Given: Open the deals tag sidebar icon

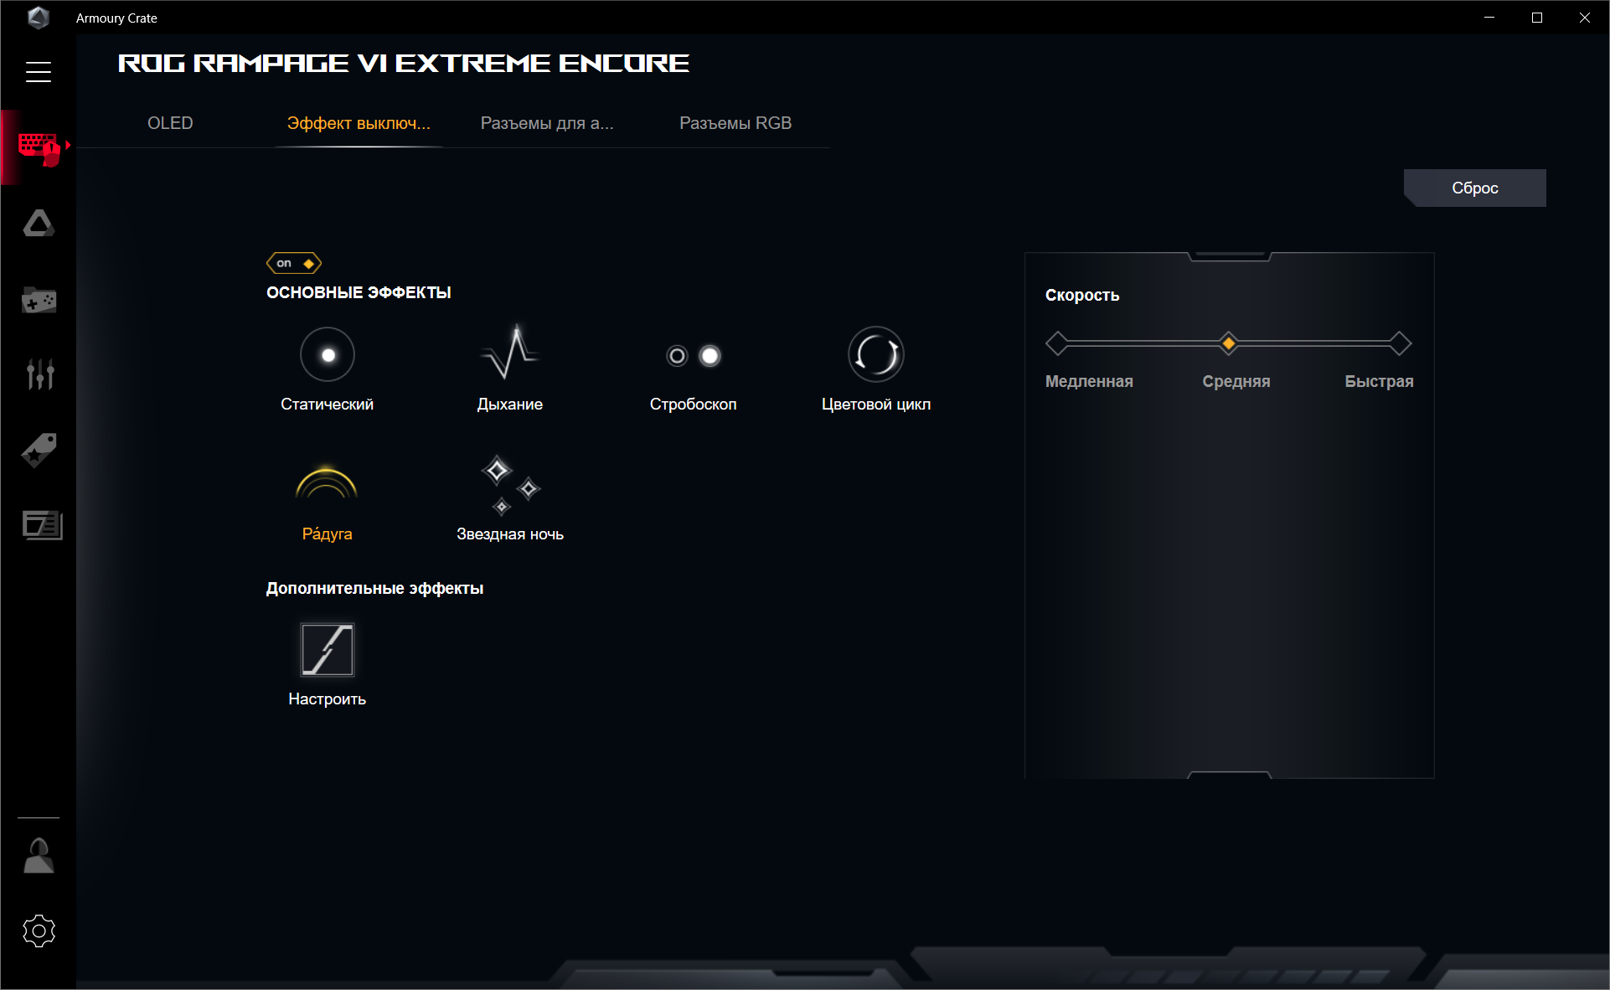Looking at the screenshot, I should (39, 451).
